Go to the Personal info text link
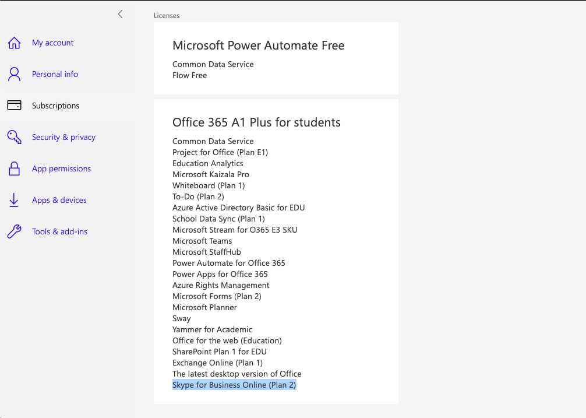The height and width of the screenshot is (418, 586). (x=55, y=74)
